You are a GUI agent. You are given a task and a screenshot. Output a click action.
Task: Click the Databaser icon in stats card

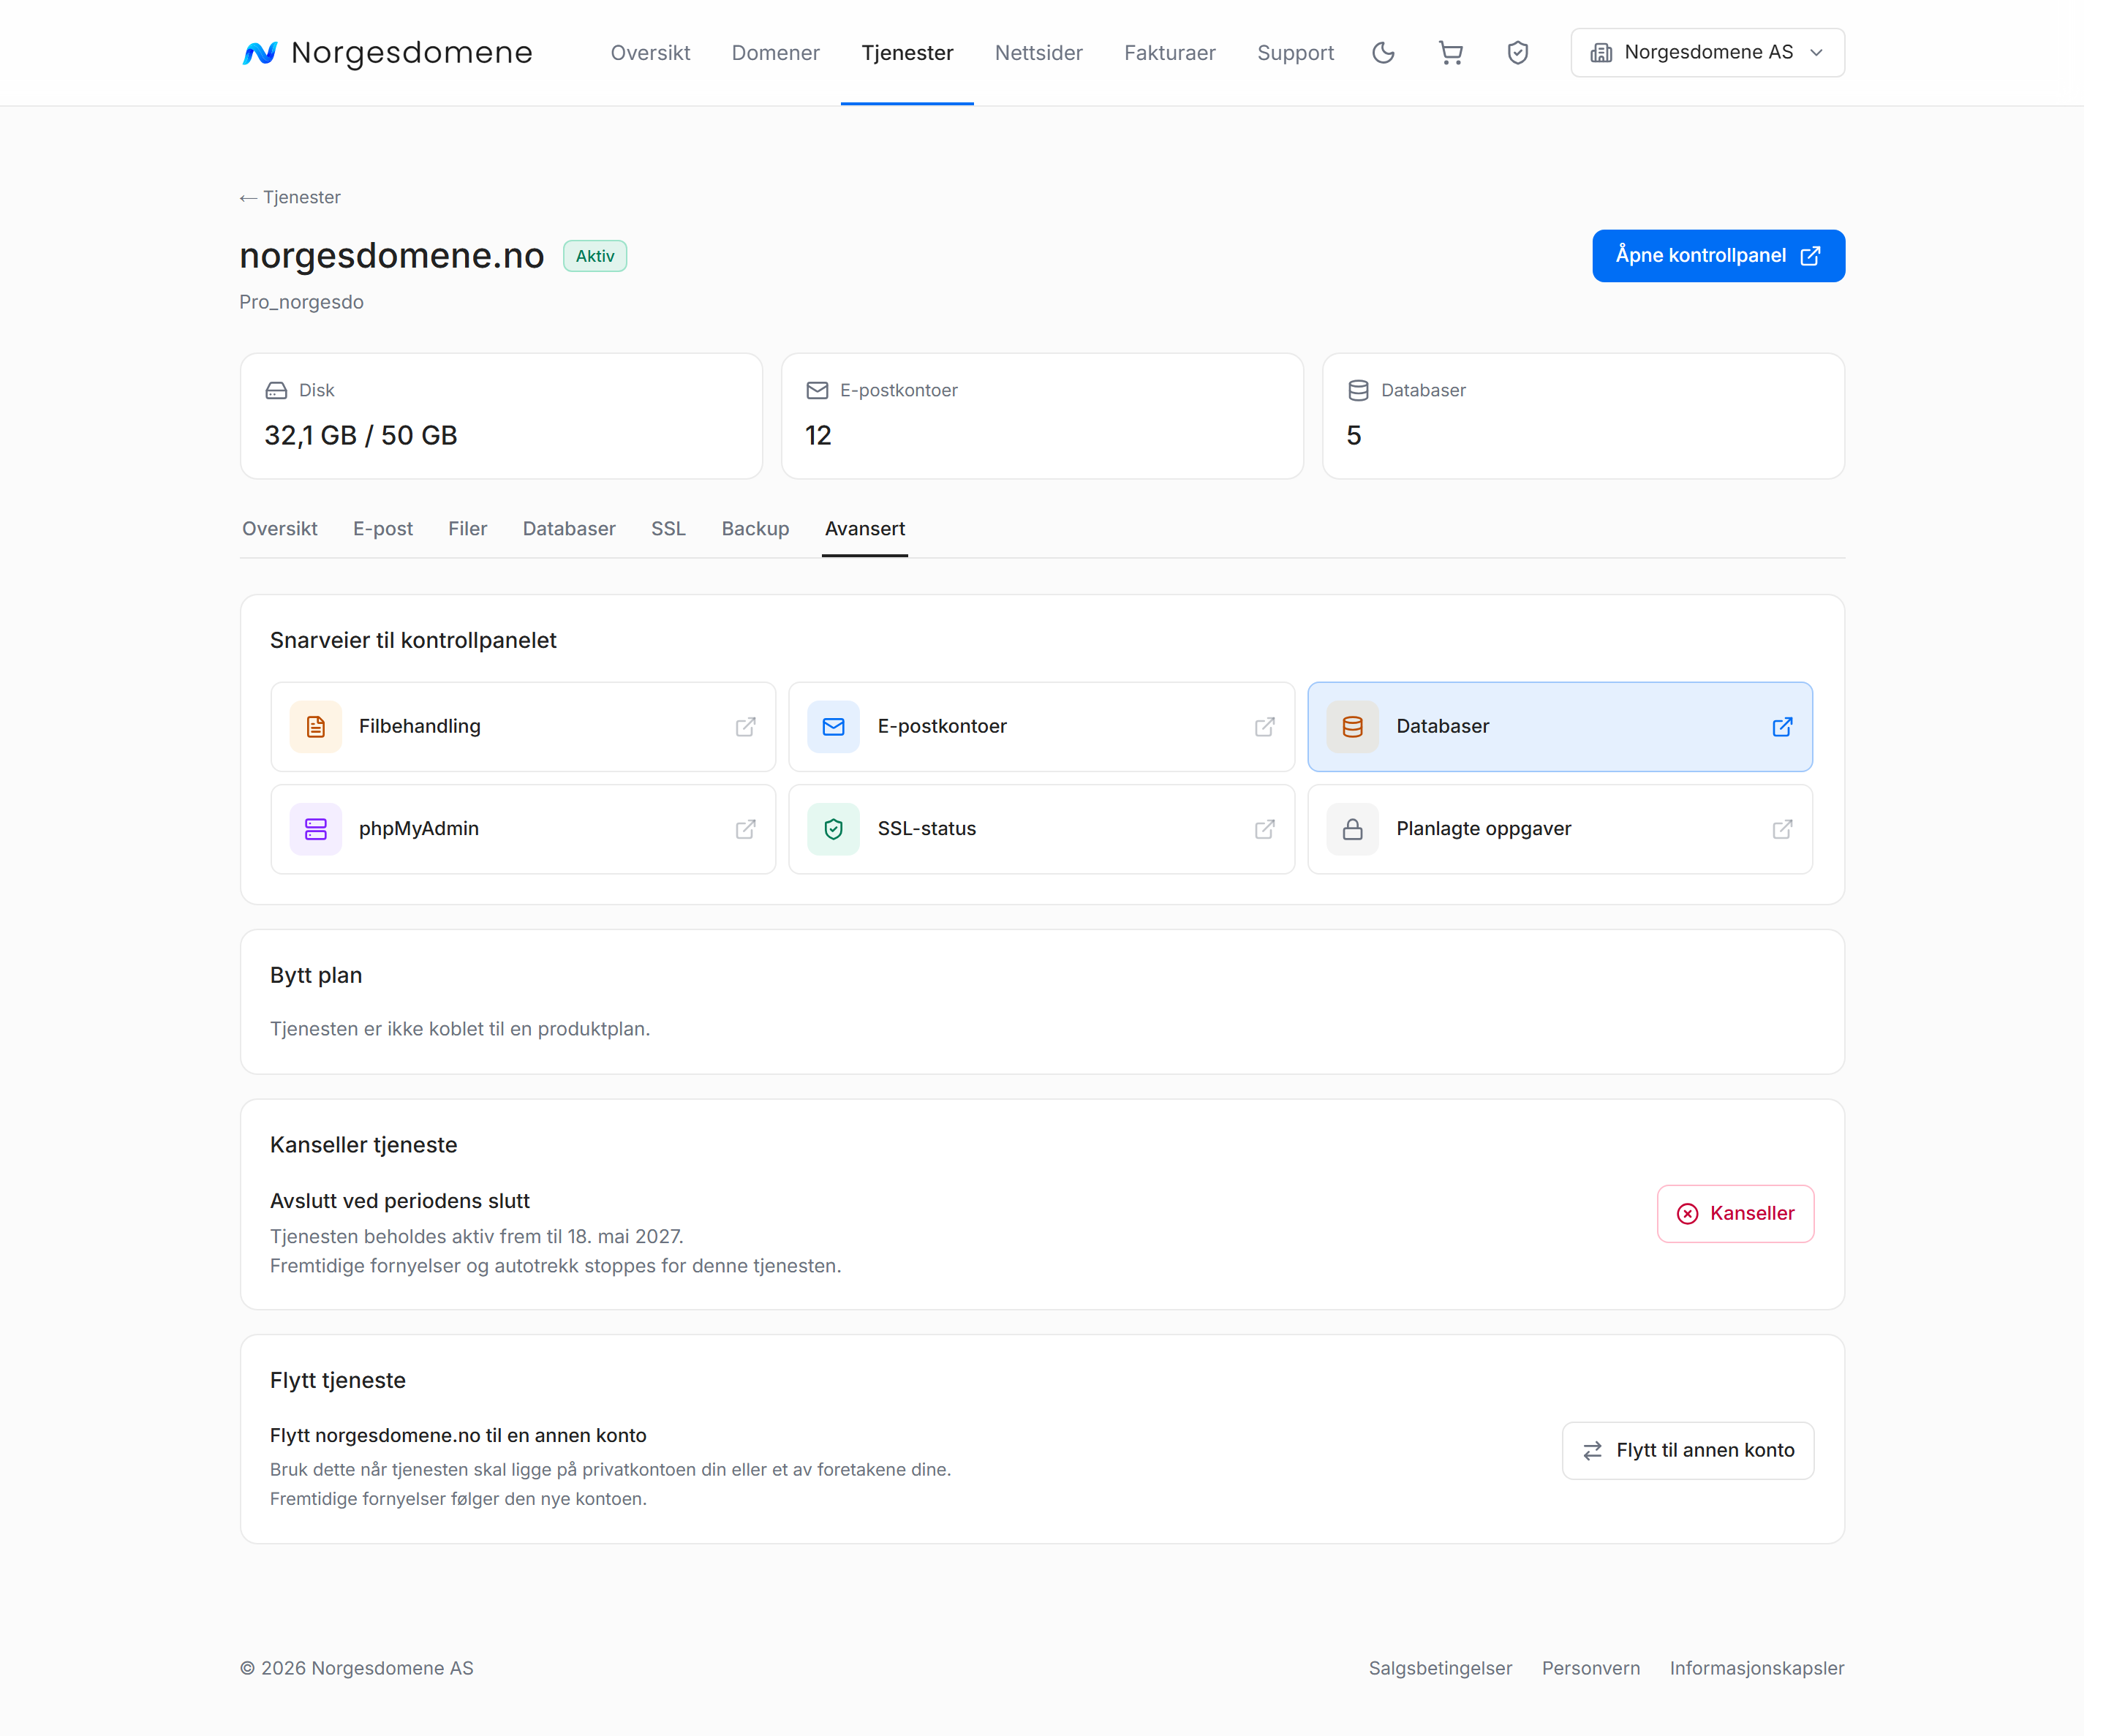pos(1358,390)
